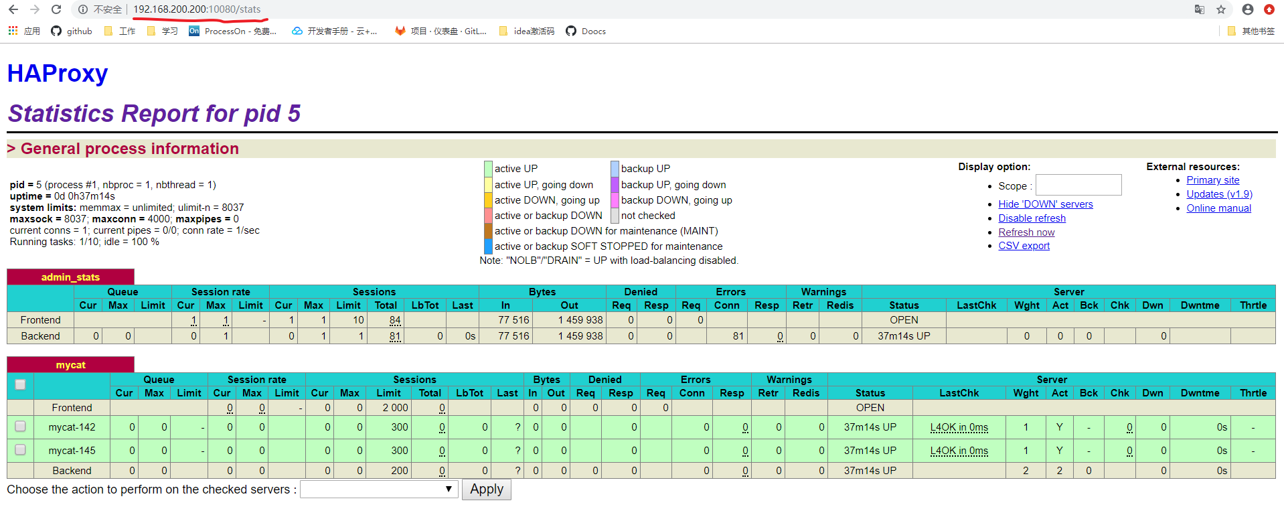Click the admin_stats section header
The width and height of the screenshot is (1284, 523).
click(70, 277)
